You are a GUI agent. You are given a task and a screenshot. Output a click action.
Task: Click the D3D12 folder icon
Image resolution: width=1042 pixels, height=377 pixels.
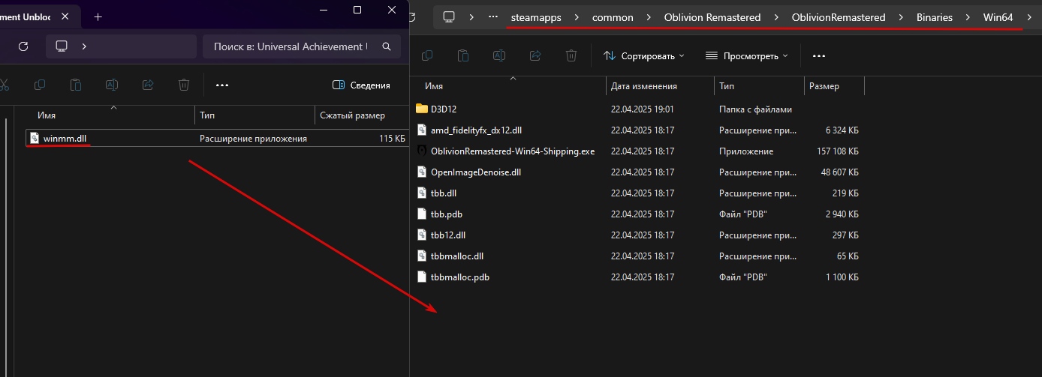tap(422, 109)
